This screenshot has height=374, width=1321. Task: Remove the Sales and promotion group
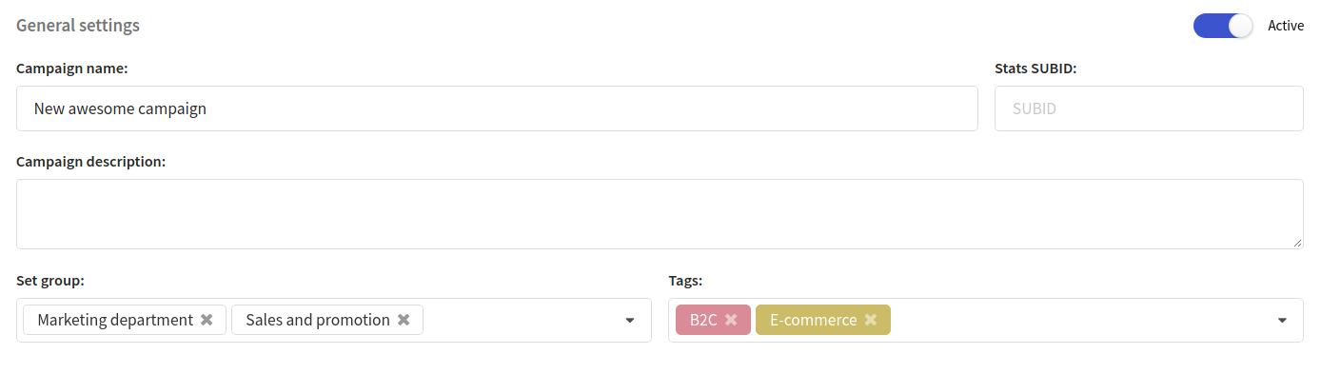(404, 320)
